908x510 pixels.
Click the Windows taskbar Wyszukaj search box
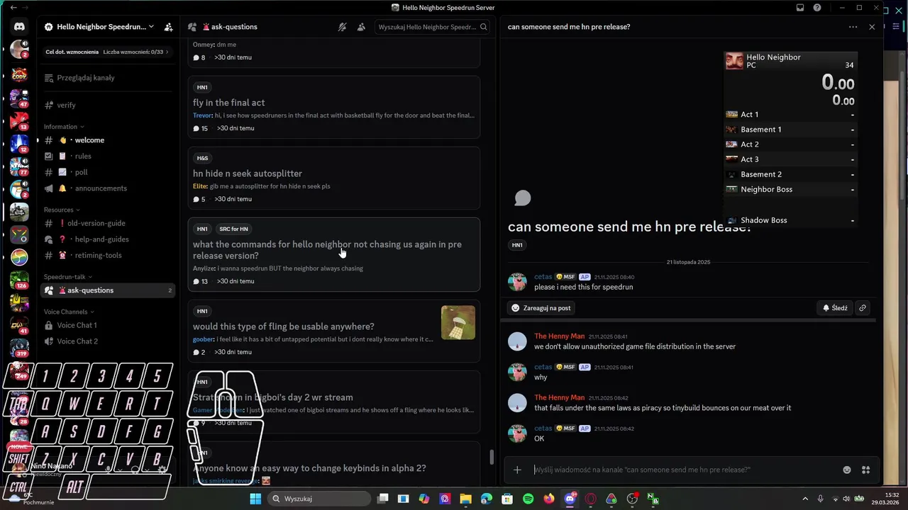click(x=320, y=499)
